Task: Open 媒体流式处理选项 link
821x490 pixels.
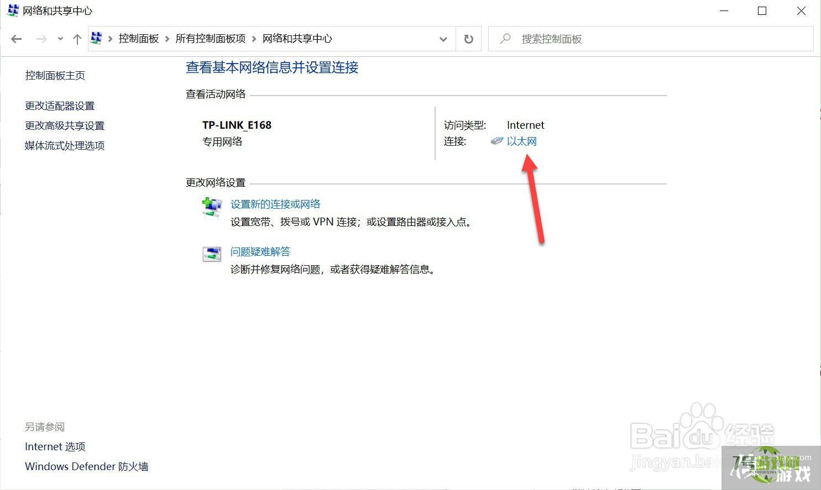Action: [65, 145]
